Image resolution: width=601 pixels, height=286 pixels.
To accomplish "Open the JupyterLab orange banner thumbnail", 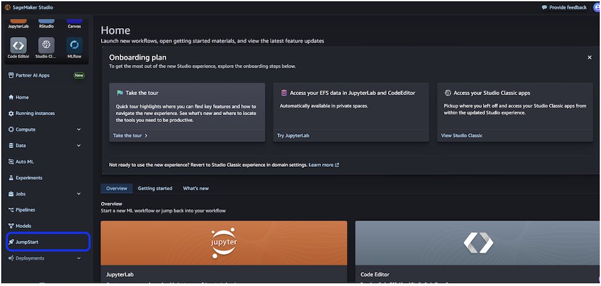I will (x=224, y=243).
